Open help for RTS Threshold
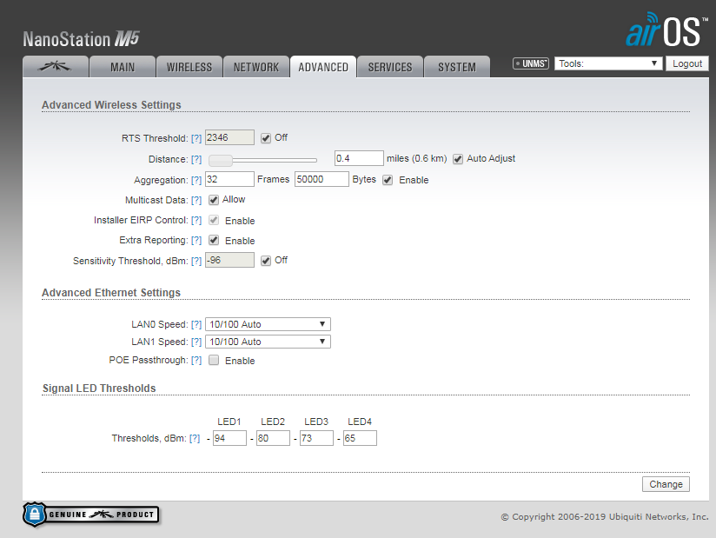 [196, 138]
